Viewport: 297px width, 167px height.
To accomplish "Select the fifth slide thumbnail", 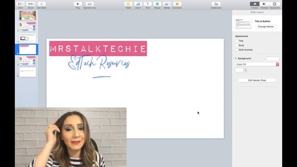I will click(27, 61).
